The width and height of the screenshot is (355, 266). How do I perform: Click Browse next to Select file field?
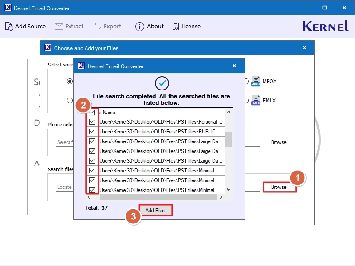[279, 142]
